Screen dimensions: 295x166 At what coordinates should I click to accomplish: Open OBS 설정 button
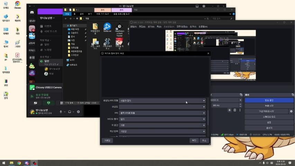(269, 122)
